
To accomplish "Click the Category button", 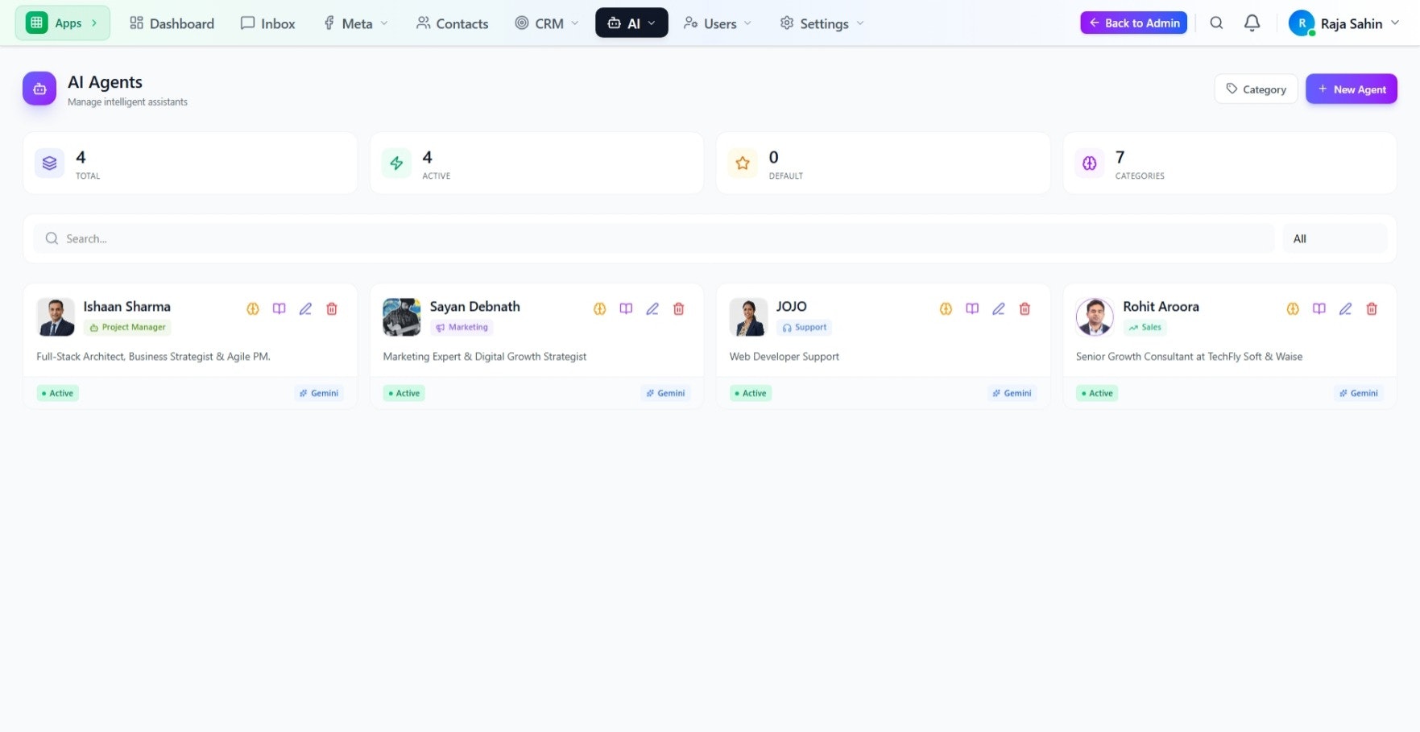I will click(x=1256, y=89).
